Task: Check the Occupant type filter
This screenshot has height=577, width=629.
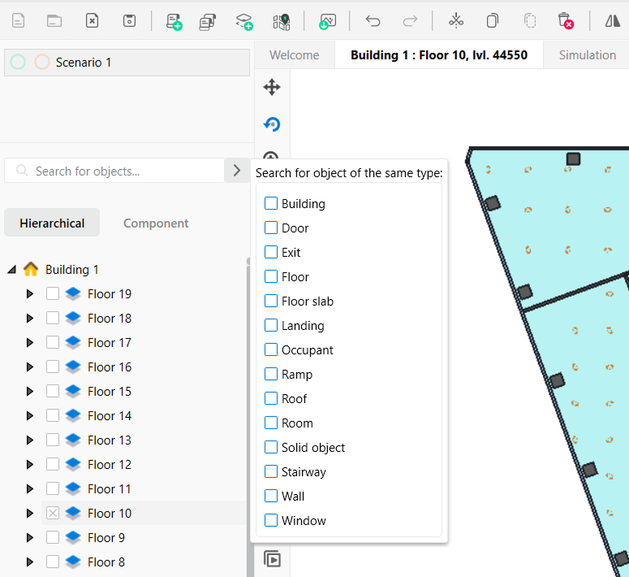Action: click(271, 349)
